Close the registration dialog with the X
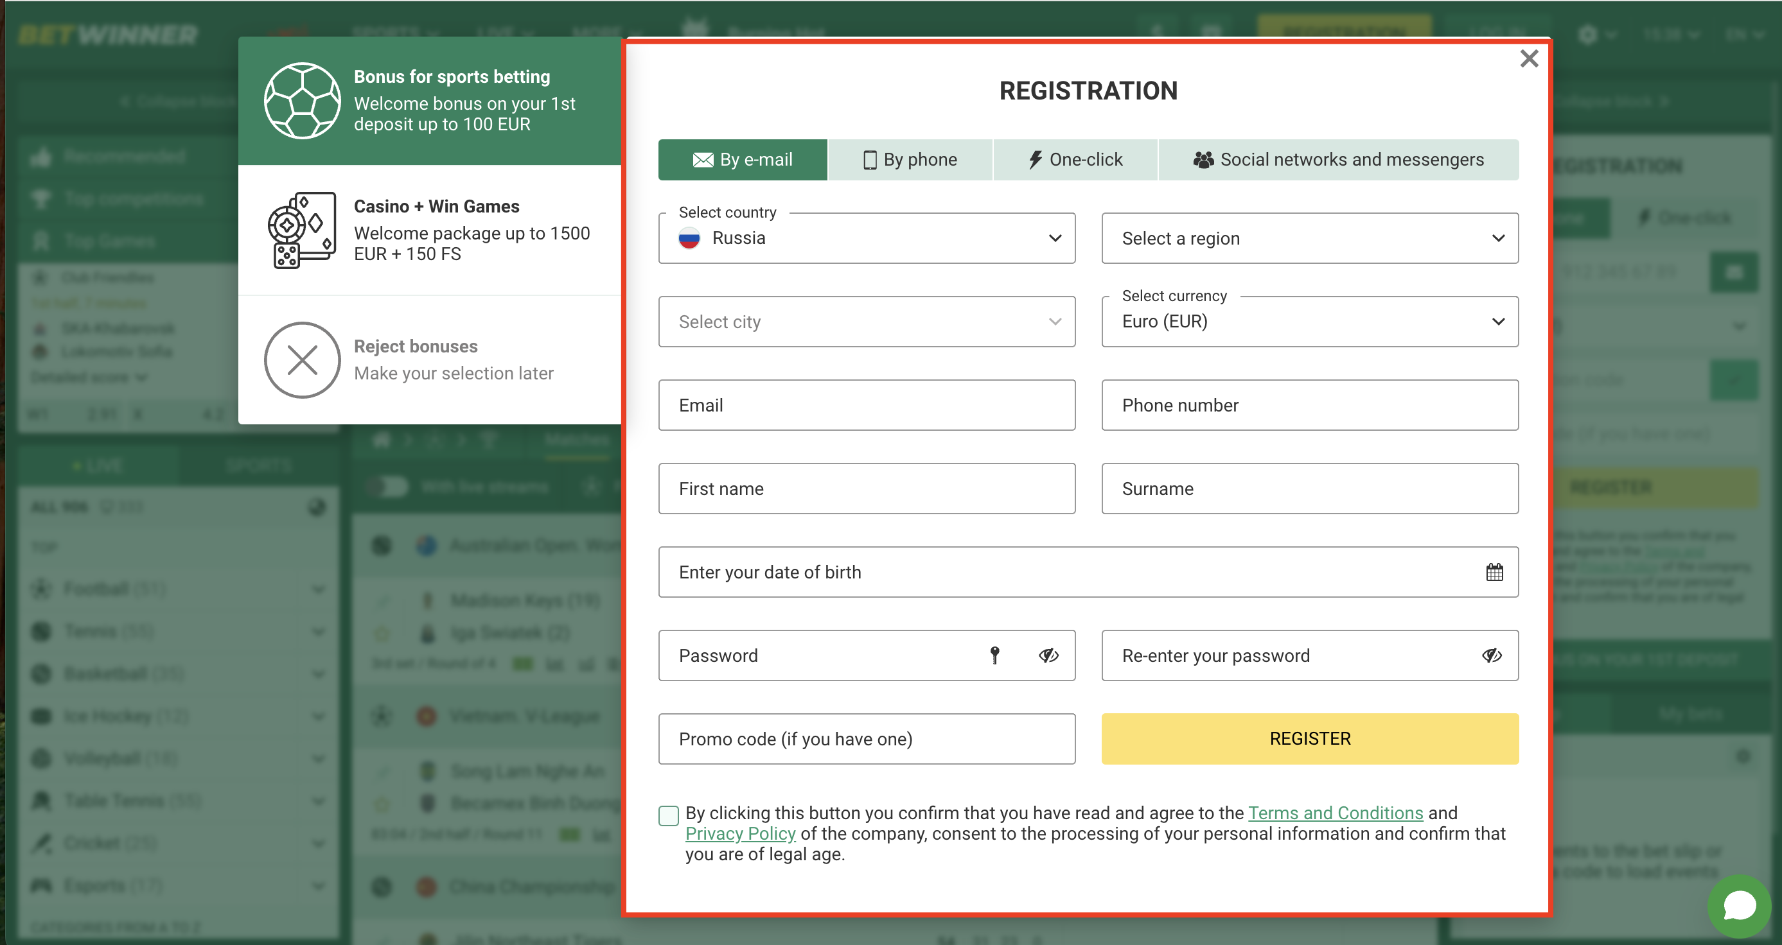Image resolution: width=1782 pixels, height=945 pixels. (x=1529, y=59)
